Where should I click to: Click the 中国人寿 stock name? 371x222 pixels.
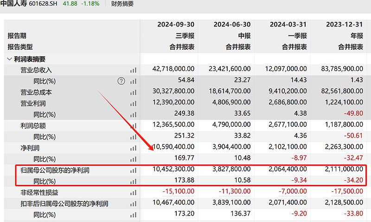(x=13, y=4)
